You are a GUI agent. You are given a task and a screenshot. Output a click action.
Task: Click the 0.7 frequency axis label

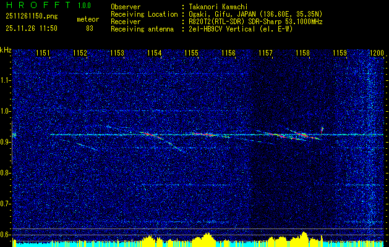[x=5, y=204]
